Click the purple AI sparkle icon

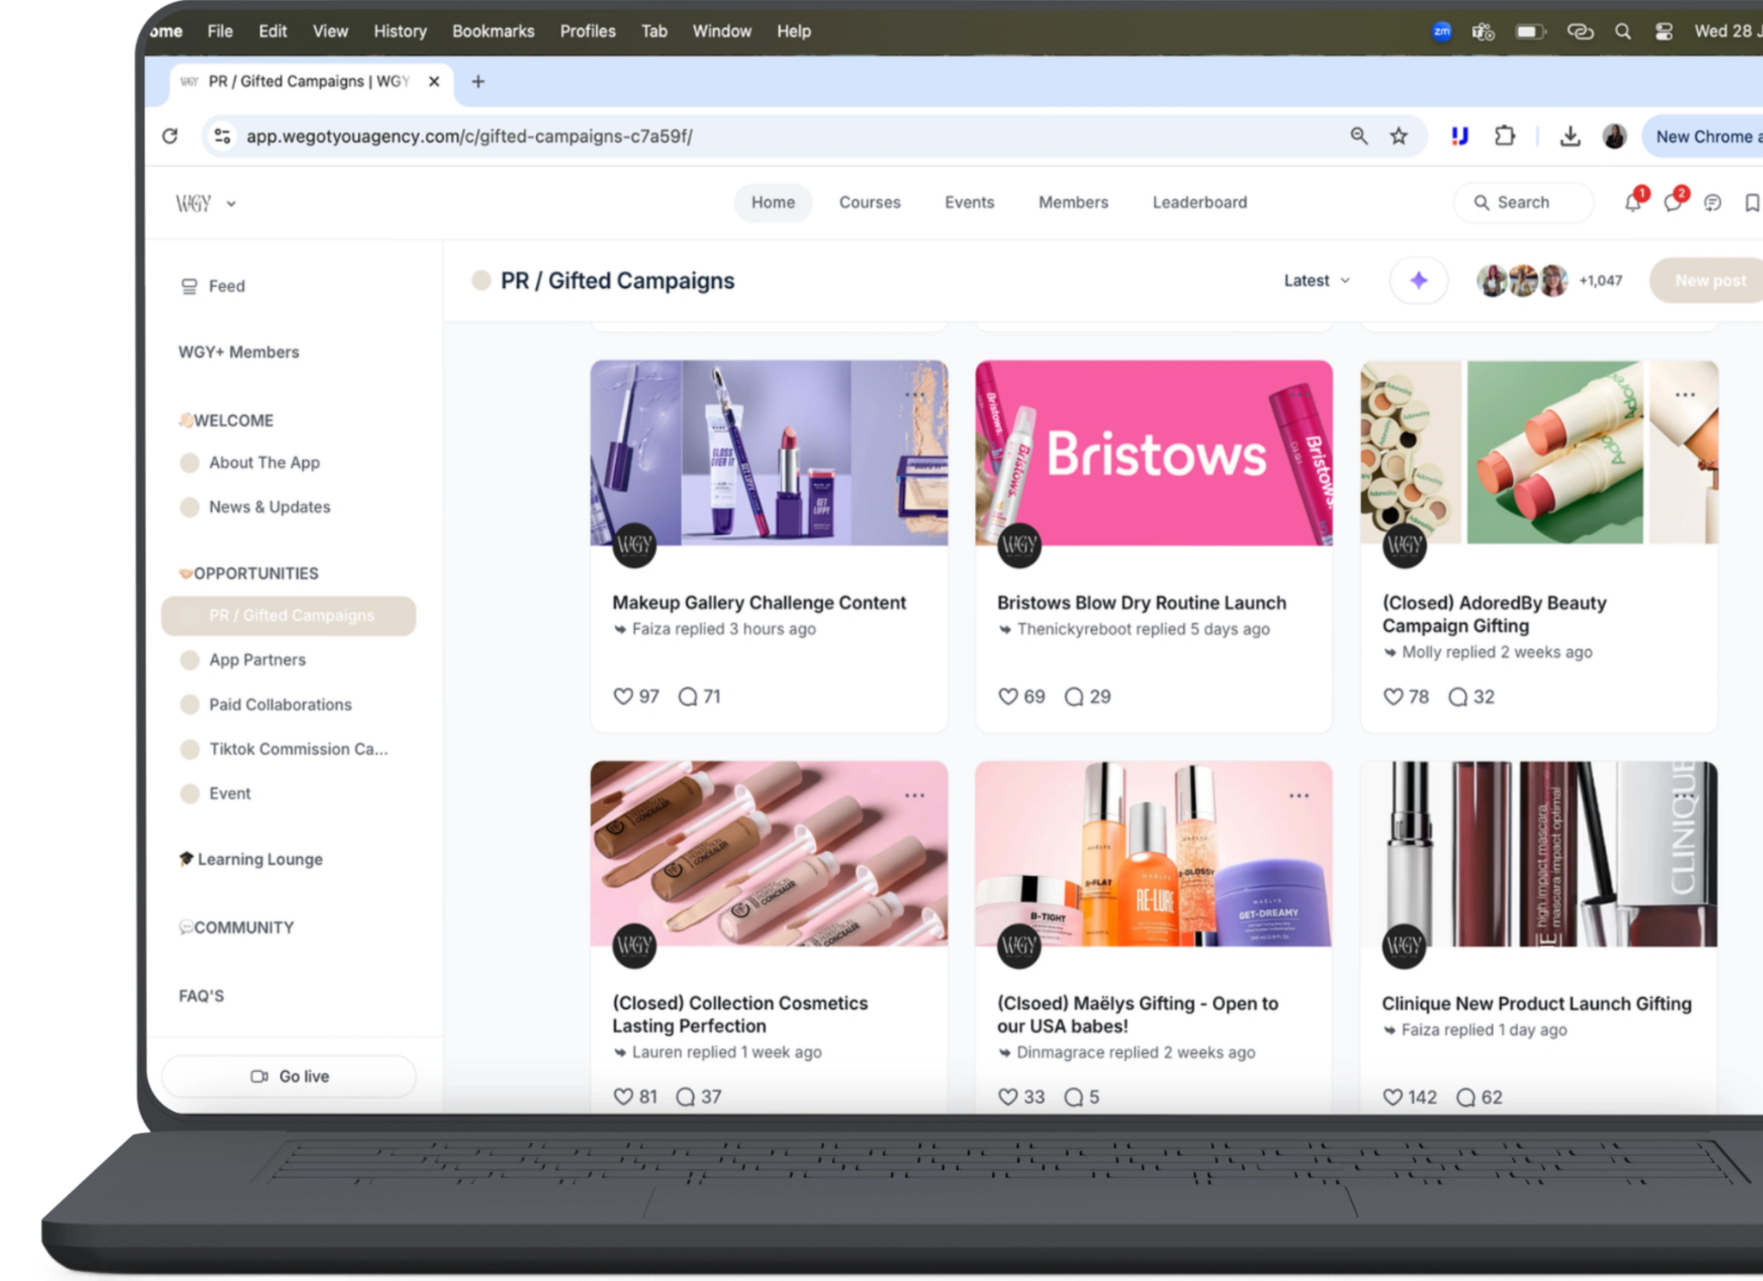(x=1419, y=281)
